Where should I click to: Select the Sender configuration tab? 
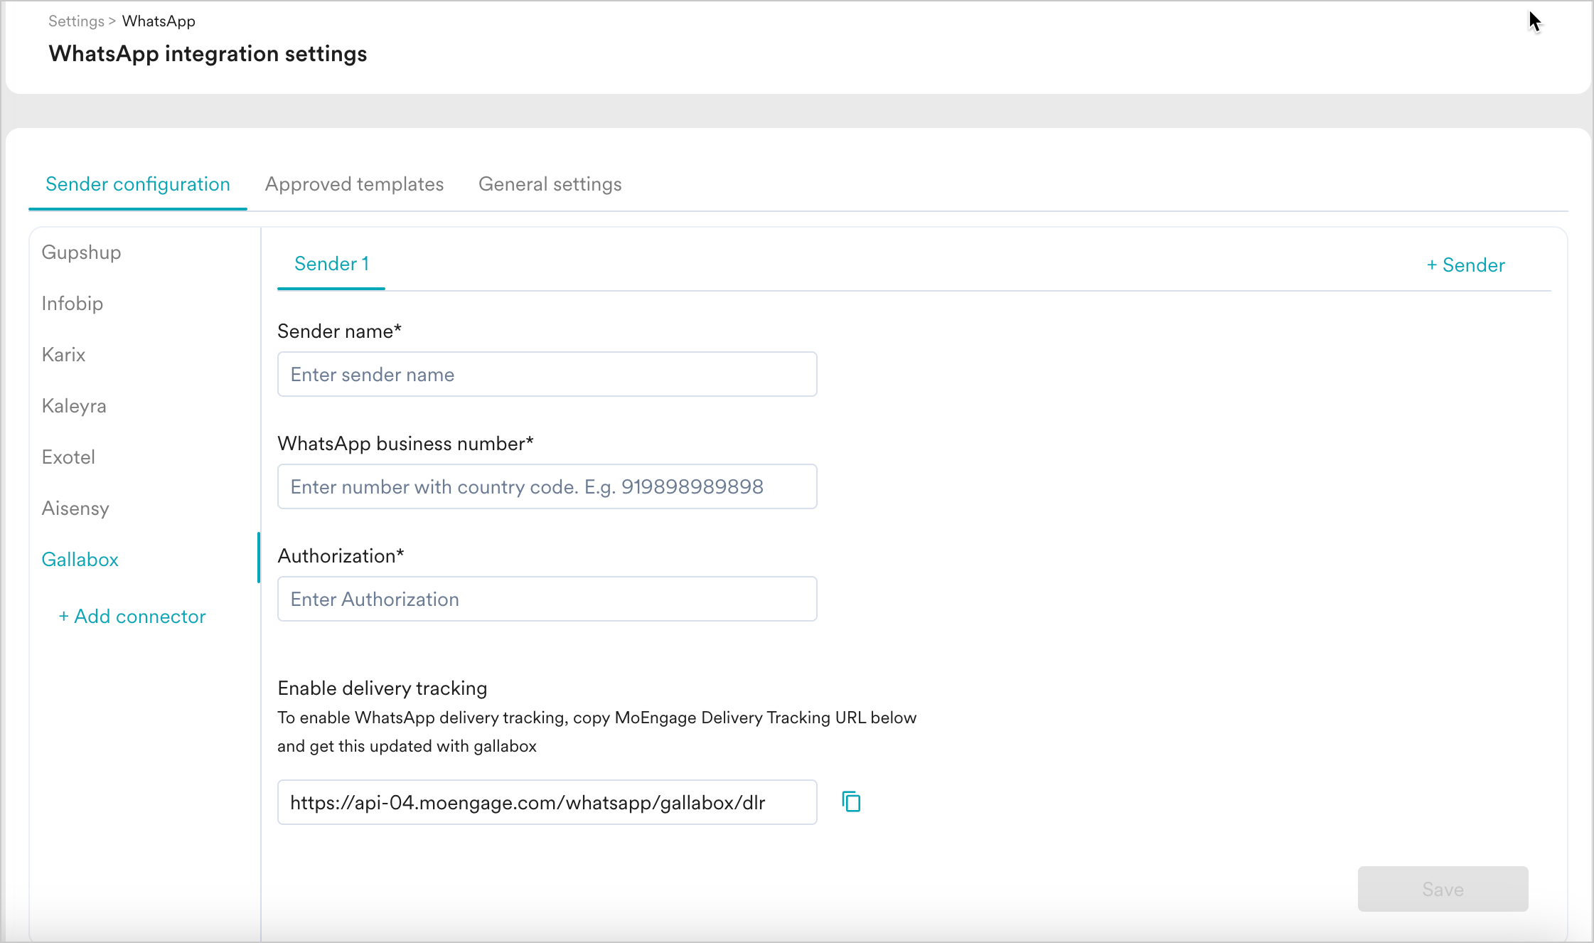pyautogui.click(x=138, y=184)
